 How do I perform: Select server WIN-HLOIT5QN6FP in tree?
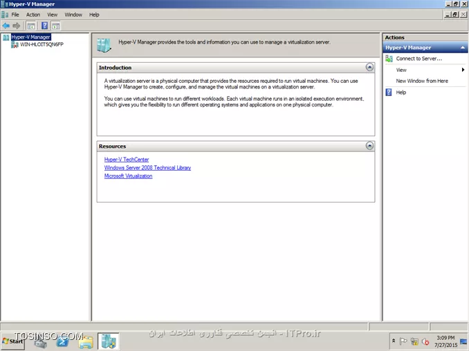[42, 44]
